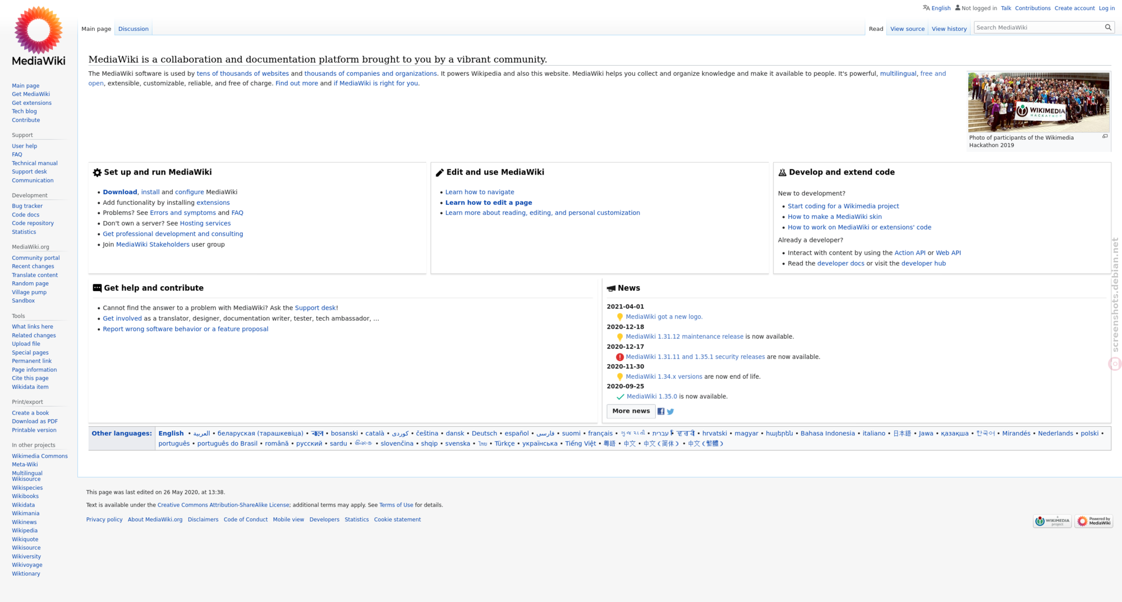Click the Action API link
Viewport: 1122px width, 602px height.
[x=910, y=253]
